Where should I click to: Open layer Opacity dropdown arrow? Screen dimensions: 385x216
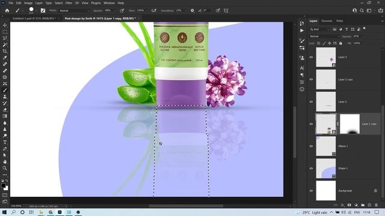pyautogui.click(x=363, y=36)
